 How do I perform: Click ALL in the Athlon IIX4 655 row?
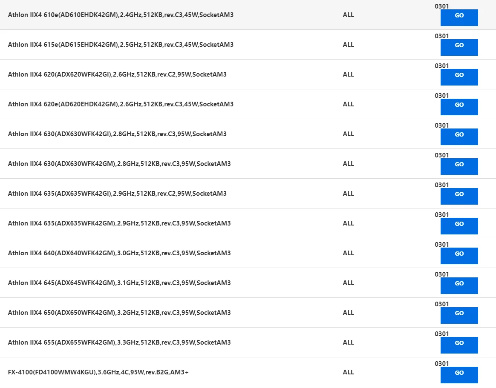pos(348,342)
